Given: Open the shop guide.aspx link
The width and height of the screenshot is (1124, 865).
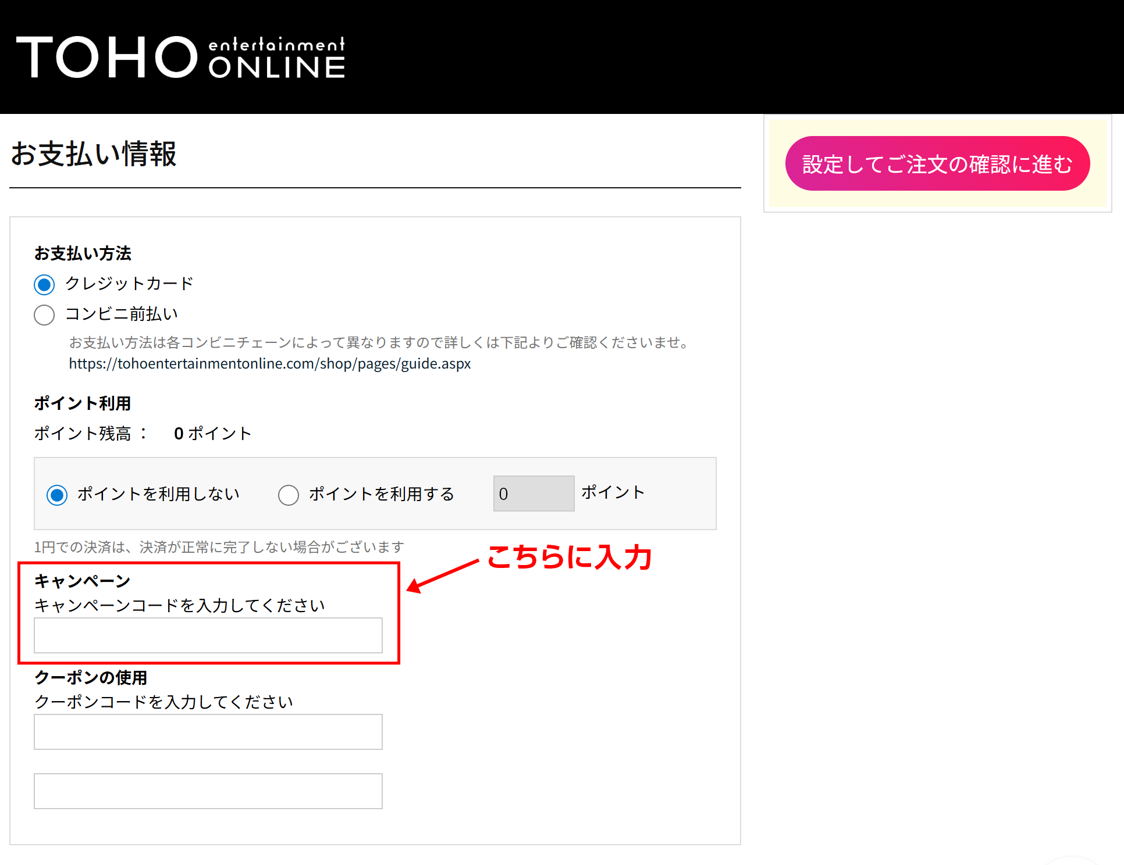Looking at the screenshot, I should [269, 363].
